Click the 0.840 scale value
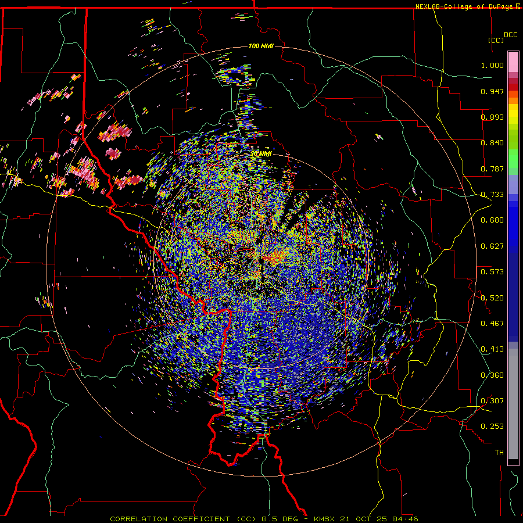The image size is (523, 523). click(x=492, y=143)
